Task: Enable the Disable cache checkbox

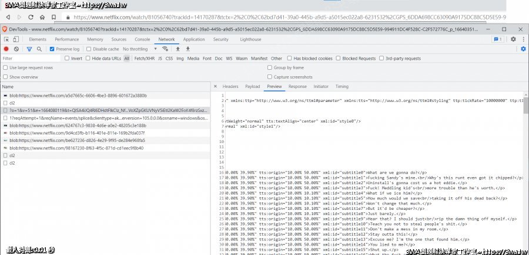Action: [89, 49]
